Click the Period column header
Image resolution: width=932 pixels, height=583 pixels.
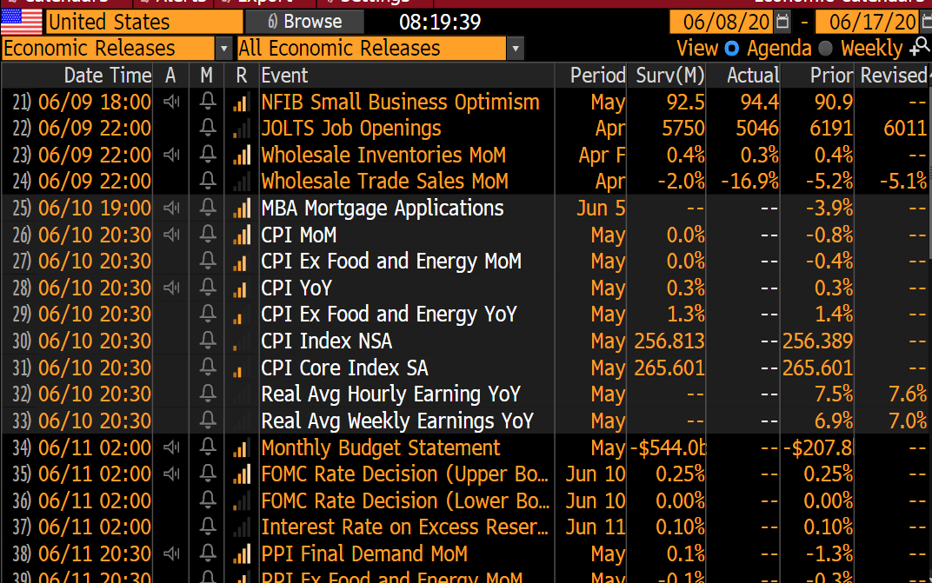(x=597, y=76)
